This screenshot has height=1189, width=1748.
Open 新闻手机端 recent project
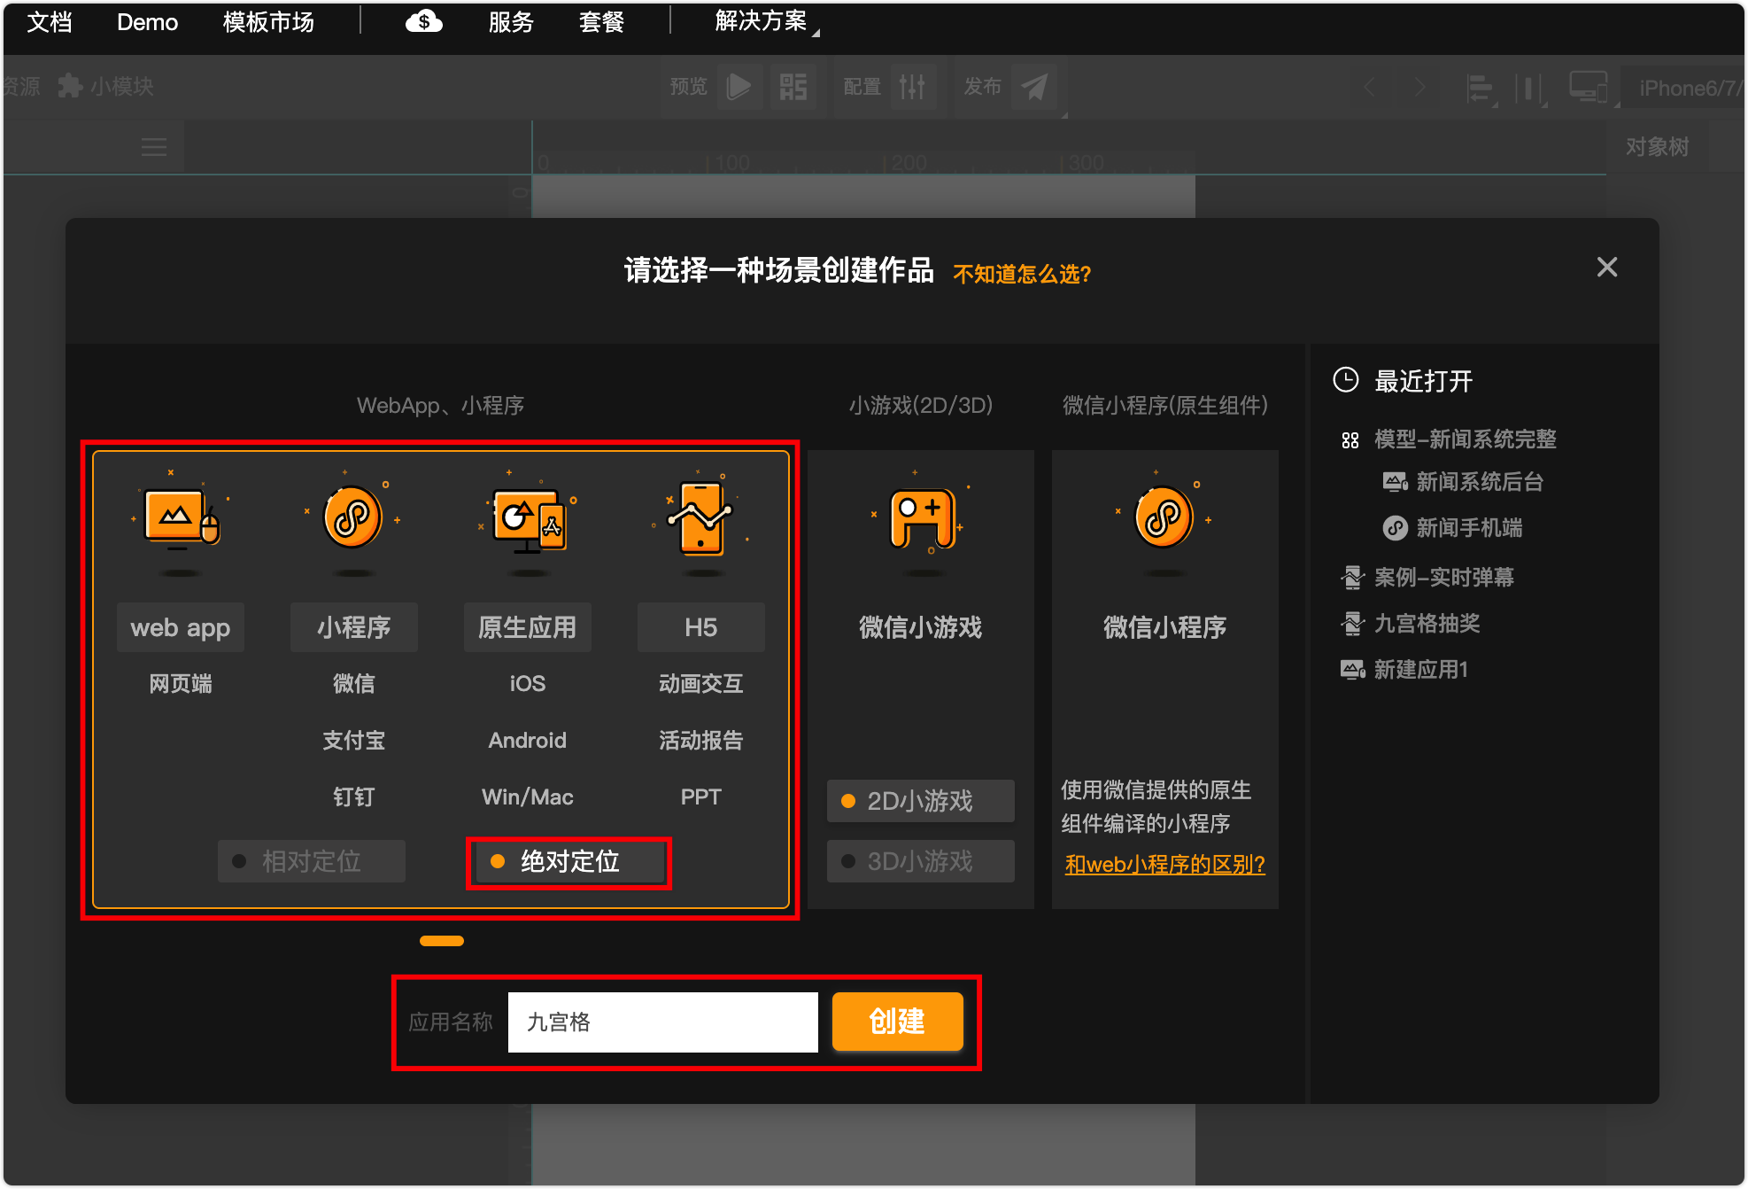coord(1468,528)
